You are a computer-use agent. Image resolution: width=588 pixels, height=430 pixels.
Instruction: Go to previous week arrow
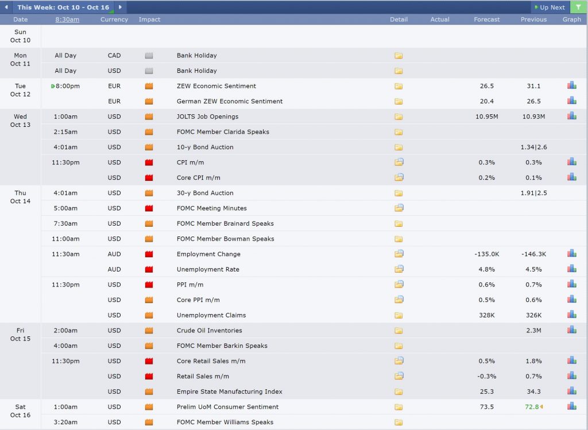pyautogui.click(x=6, y=7)
